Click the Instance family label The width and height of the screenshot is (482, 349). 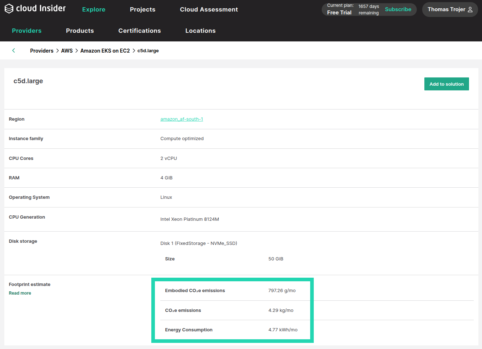click(x=26, y=139)
